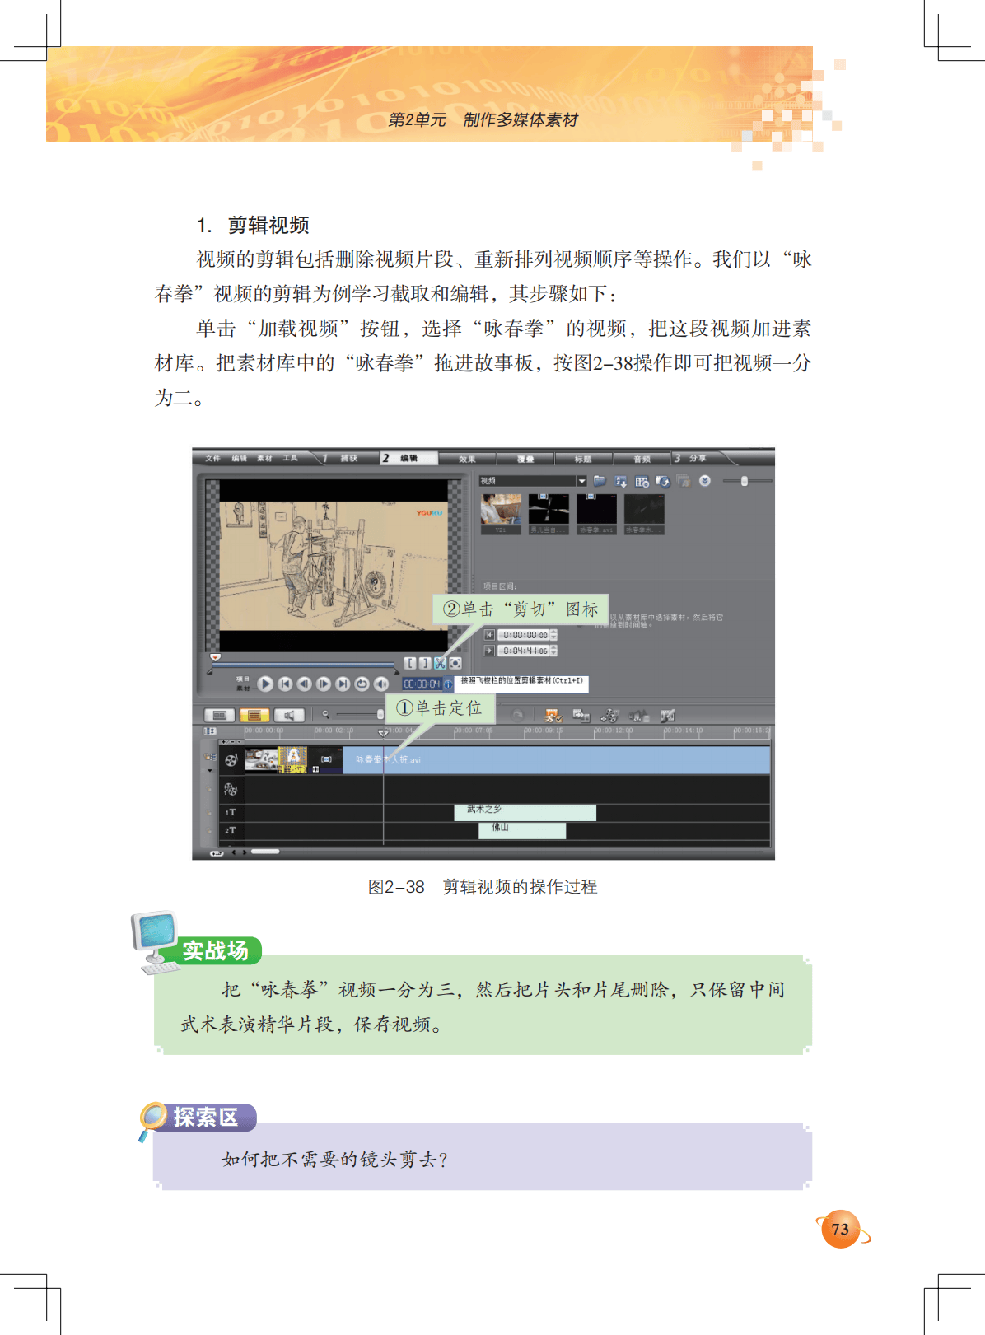The height and width of the screenshot is (1335, 985).
Task: Click the timeline zoom out magnifier
Action: coord(325,715)
